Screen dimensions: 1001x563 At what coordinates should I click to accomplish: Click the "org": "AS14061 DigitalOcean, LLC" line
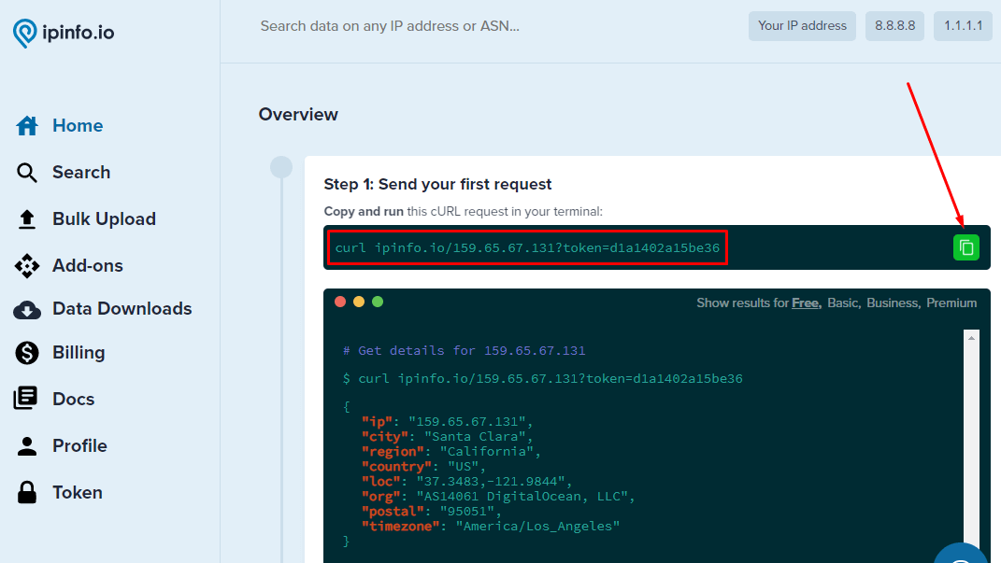click(498, 496)
